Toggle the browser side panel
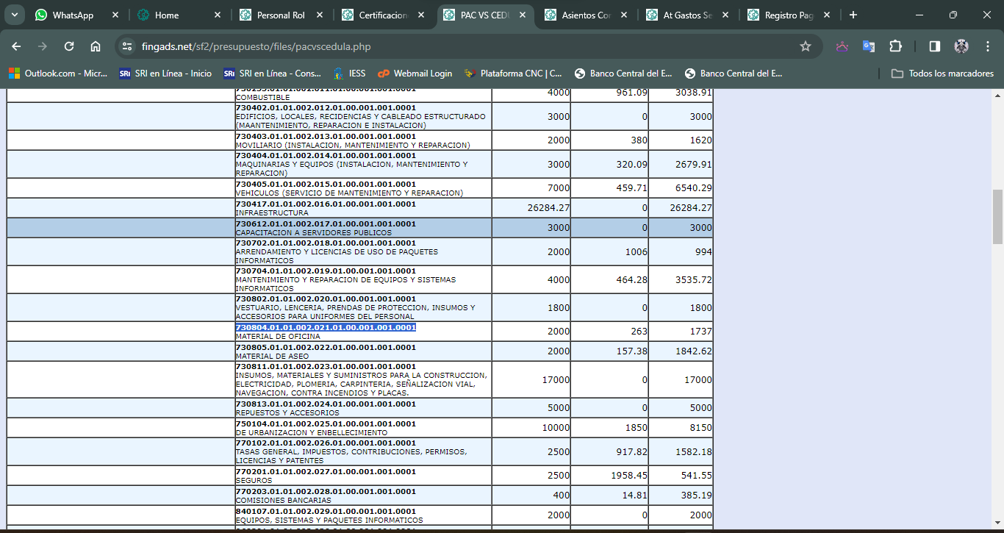Image resolution: width=1004 pixels, height=533 pixels. pyautogui.click(x=934, y=46)
